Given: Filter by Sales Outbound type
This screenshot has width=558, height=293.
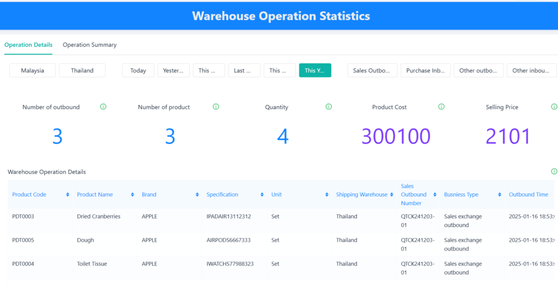Looking at the screenshot, I should pos(372,70).
